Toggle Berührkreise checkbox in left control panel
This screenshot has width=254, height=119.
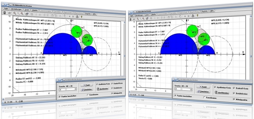(x=112, y=88)
